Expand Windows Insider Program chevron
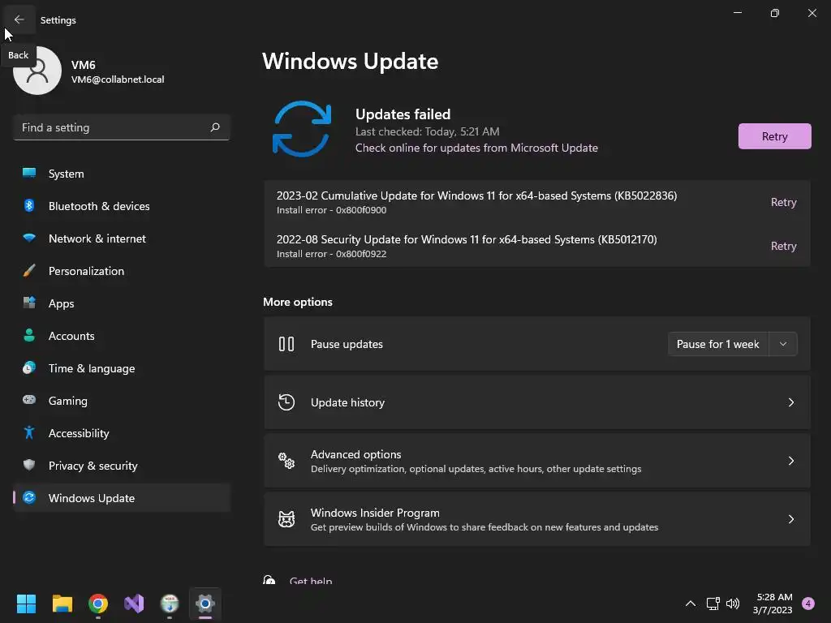The width and height of the screenshot is (831, 623). [790, 518]
